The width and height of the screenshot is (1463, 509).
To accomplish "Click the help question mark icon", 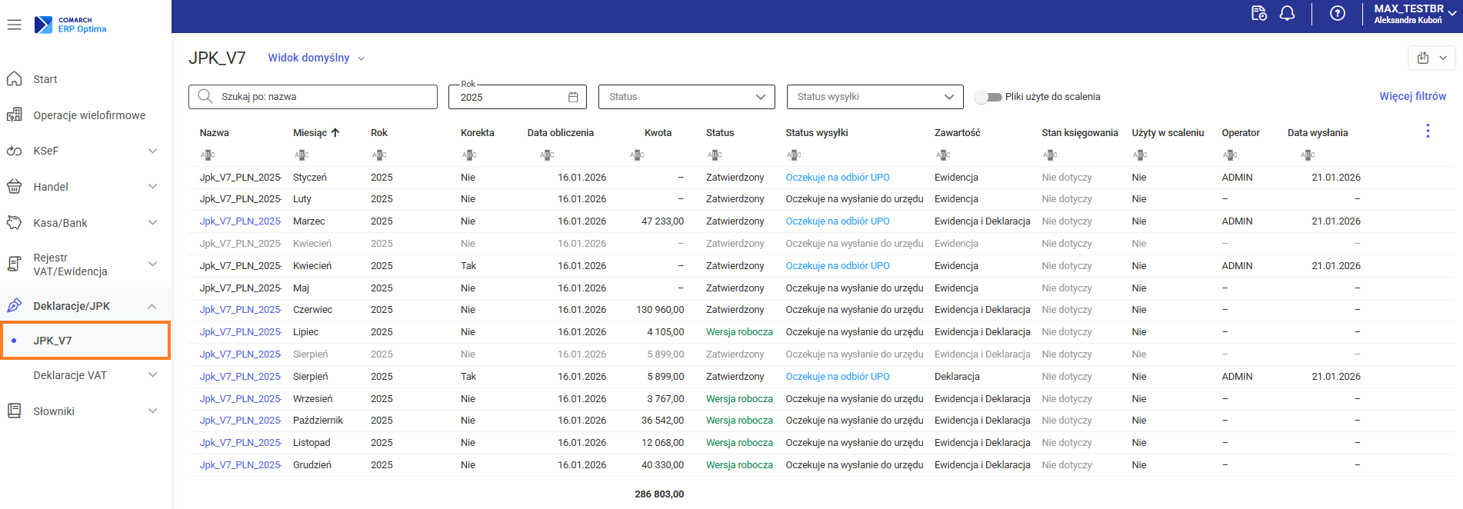I will point(1338,14).
